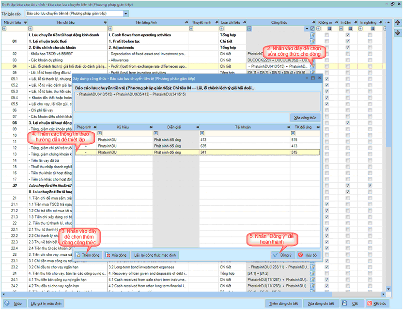Screen dimensions: 403x310
Task: Click the move row up arrow icon
Action: point(397,23)
